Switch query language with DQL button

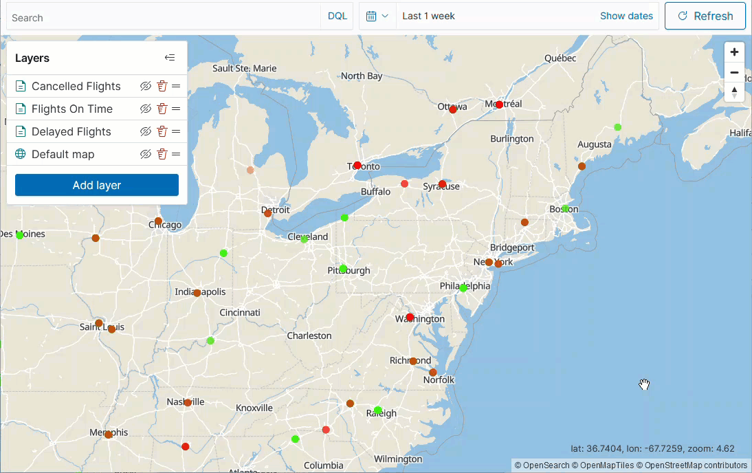337,16
